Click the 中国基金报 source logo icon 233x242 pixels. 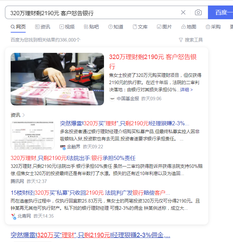point(112,99)
